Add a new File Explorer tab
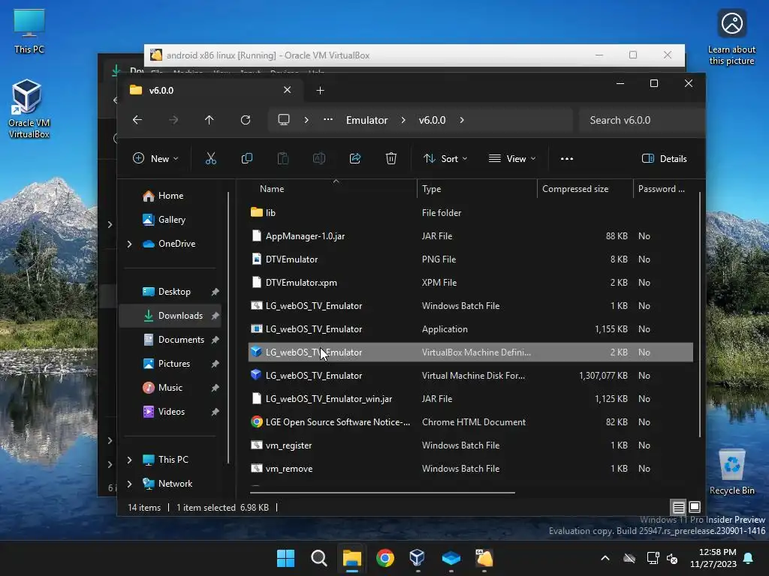 point(320,90)
